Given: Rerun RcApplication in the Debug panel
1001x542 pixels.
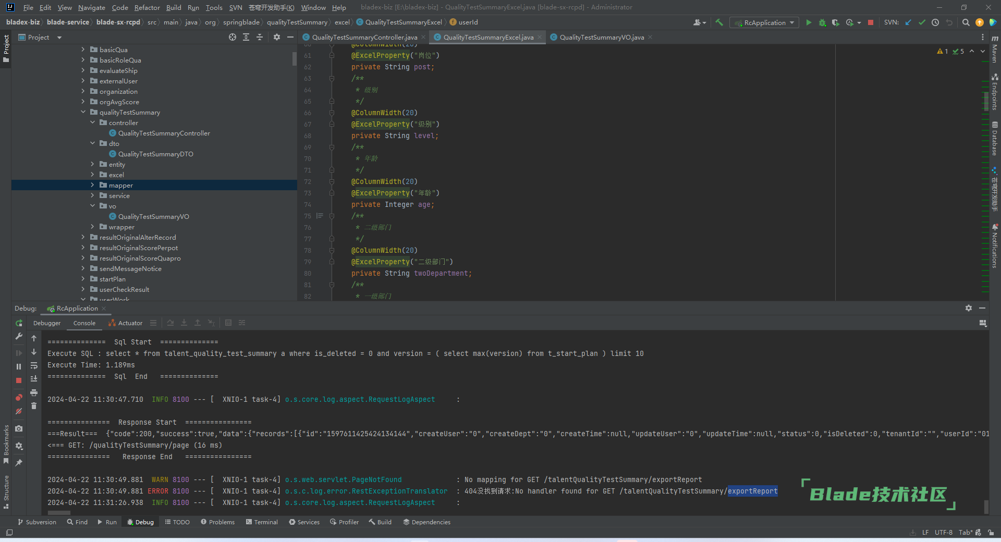Looking at the screenshot, I should (19, 323).
